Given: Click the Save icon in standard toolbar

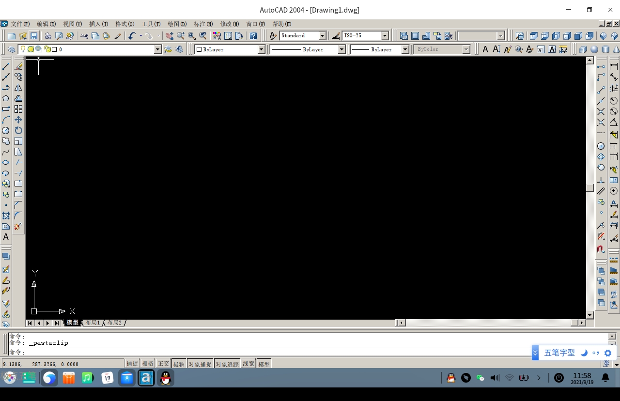Looking at the screenshot, I should coord(33,36).
